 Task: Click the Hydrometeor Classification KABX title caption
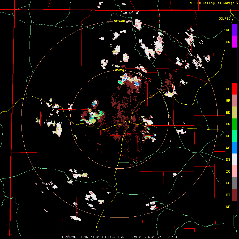point(119,237)
